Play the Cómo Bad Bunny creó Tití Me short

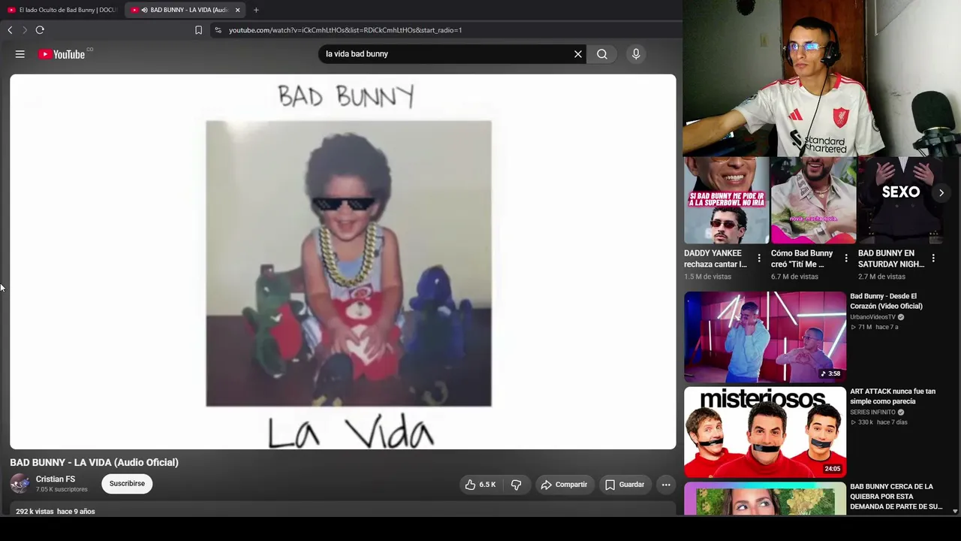click(x=813, y=201)
